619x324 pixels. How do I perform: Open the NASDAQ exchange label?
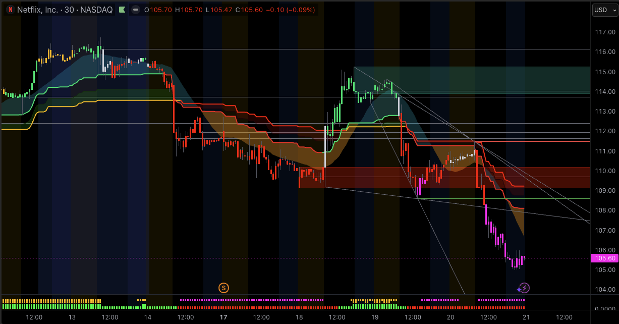point(95,10)
